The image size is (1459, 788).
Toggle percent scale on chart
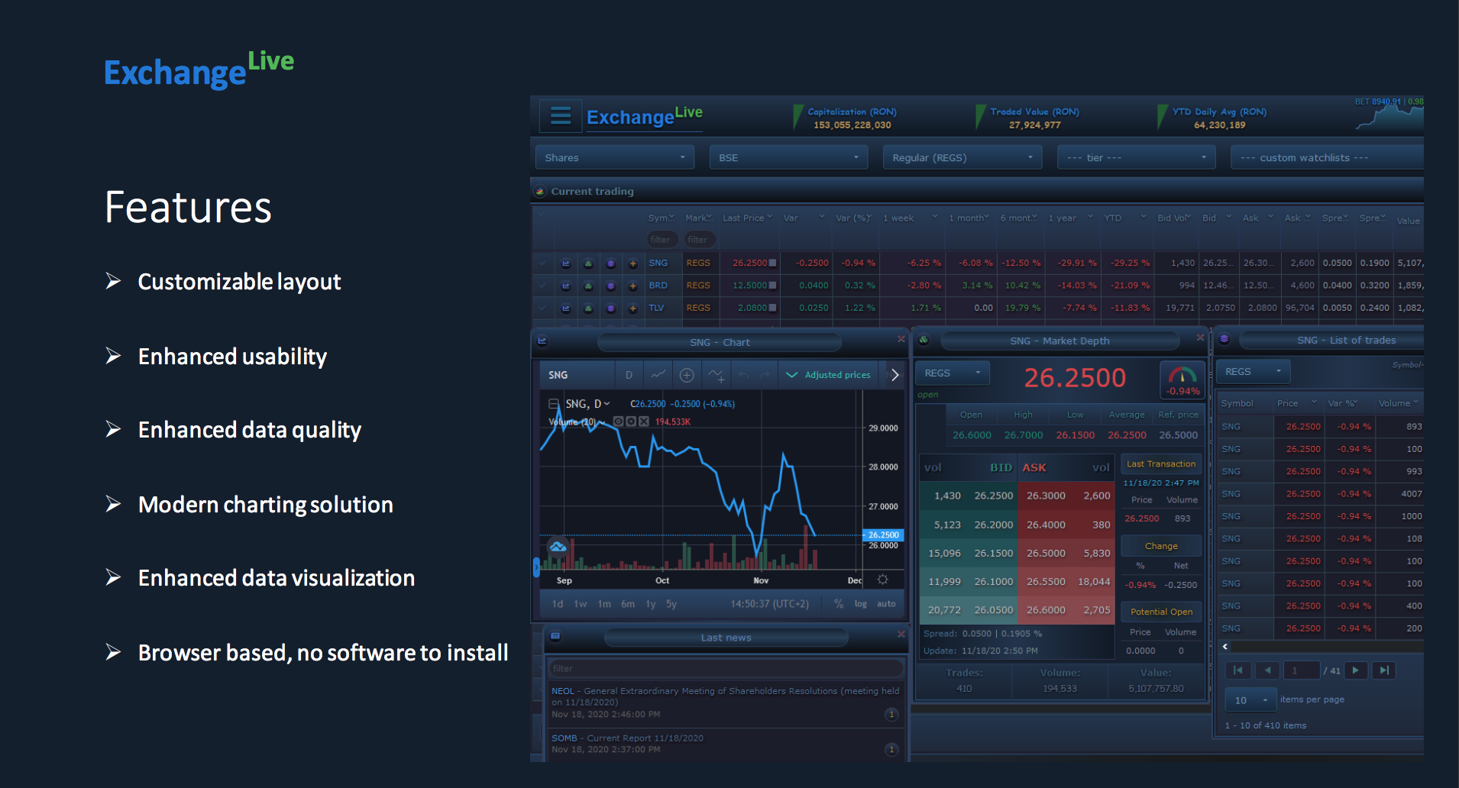click(x=839, y=604)
